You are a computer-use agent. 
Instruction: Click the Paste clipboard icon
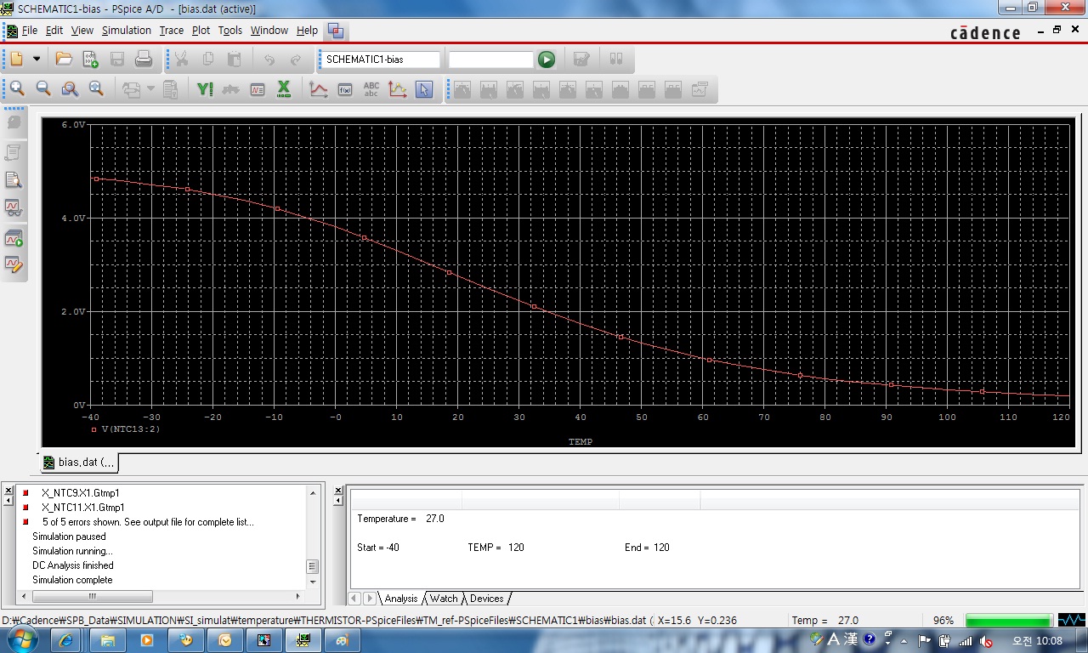(x=235, y=60)
